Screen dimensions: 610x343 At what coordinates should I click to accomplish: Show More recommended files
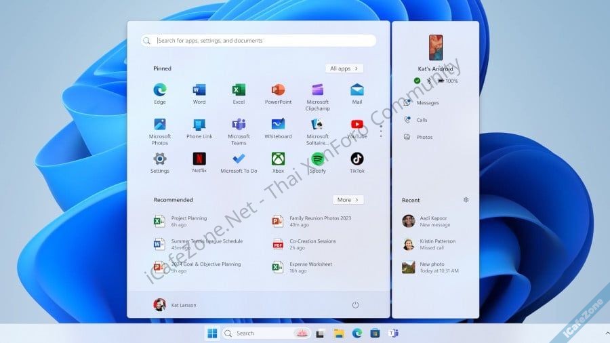click(348, 200)
